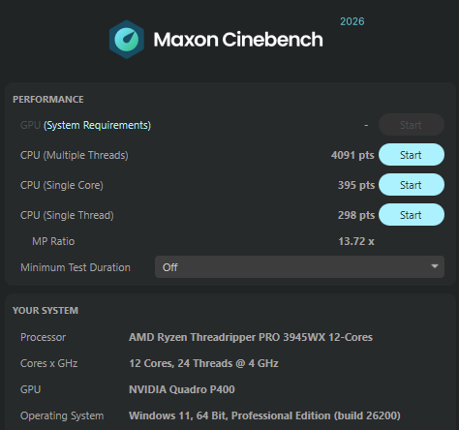This screenshot has width=459, height=430.
Task: Click the PERFORMANCE section heading
Action: (x=48, y=100)
